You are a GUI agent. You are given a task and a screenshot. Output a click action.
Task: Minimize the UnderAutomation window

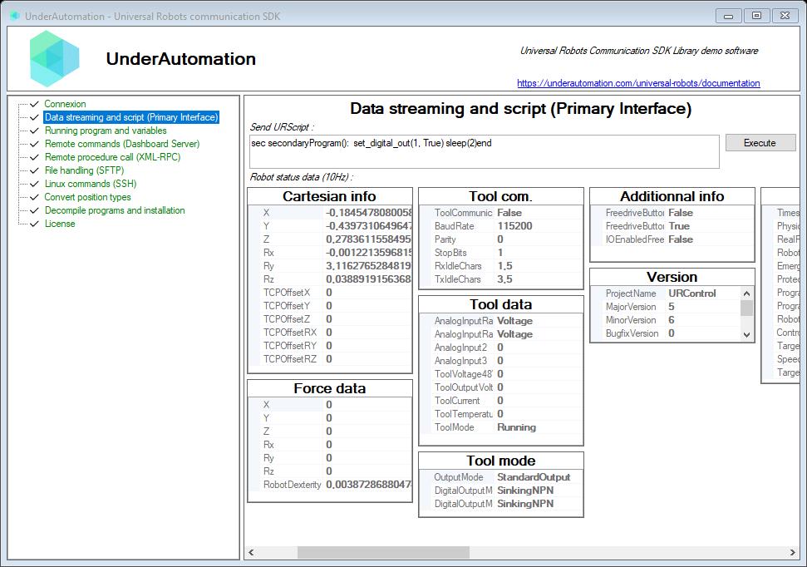[x=729, y=16]
